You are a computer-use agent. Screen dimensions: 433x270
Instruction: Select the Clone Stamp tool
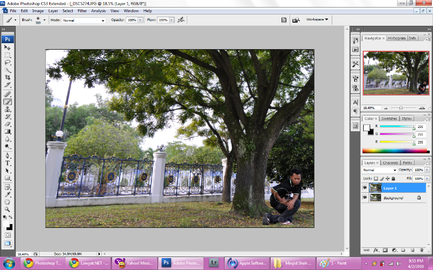8,109
